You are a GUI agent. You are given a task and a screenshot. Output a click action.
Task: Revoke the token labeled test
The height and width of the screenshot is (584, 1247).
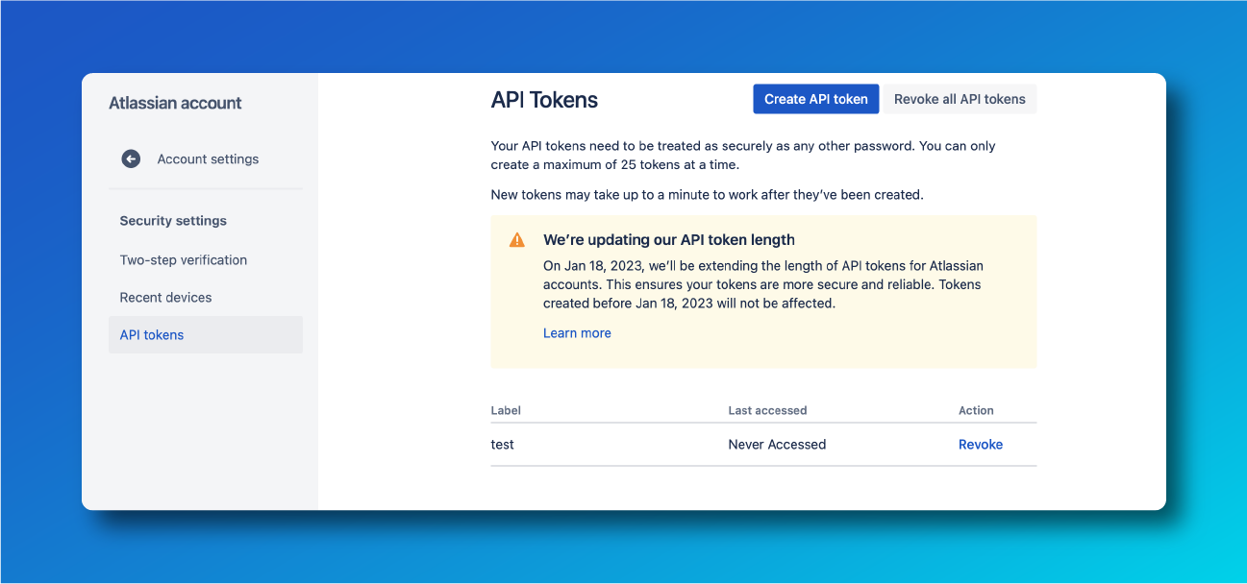click(980, 444)
